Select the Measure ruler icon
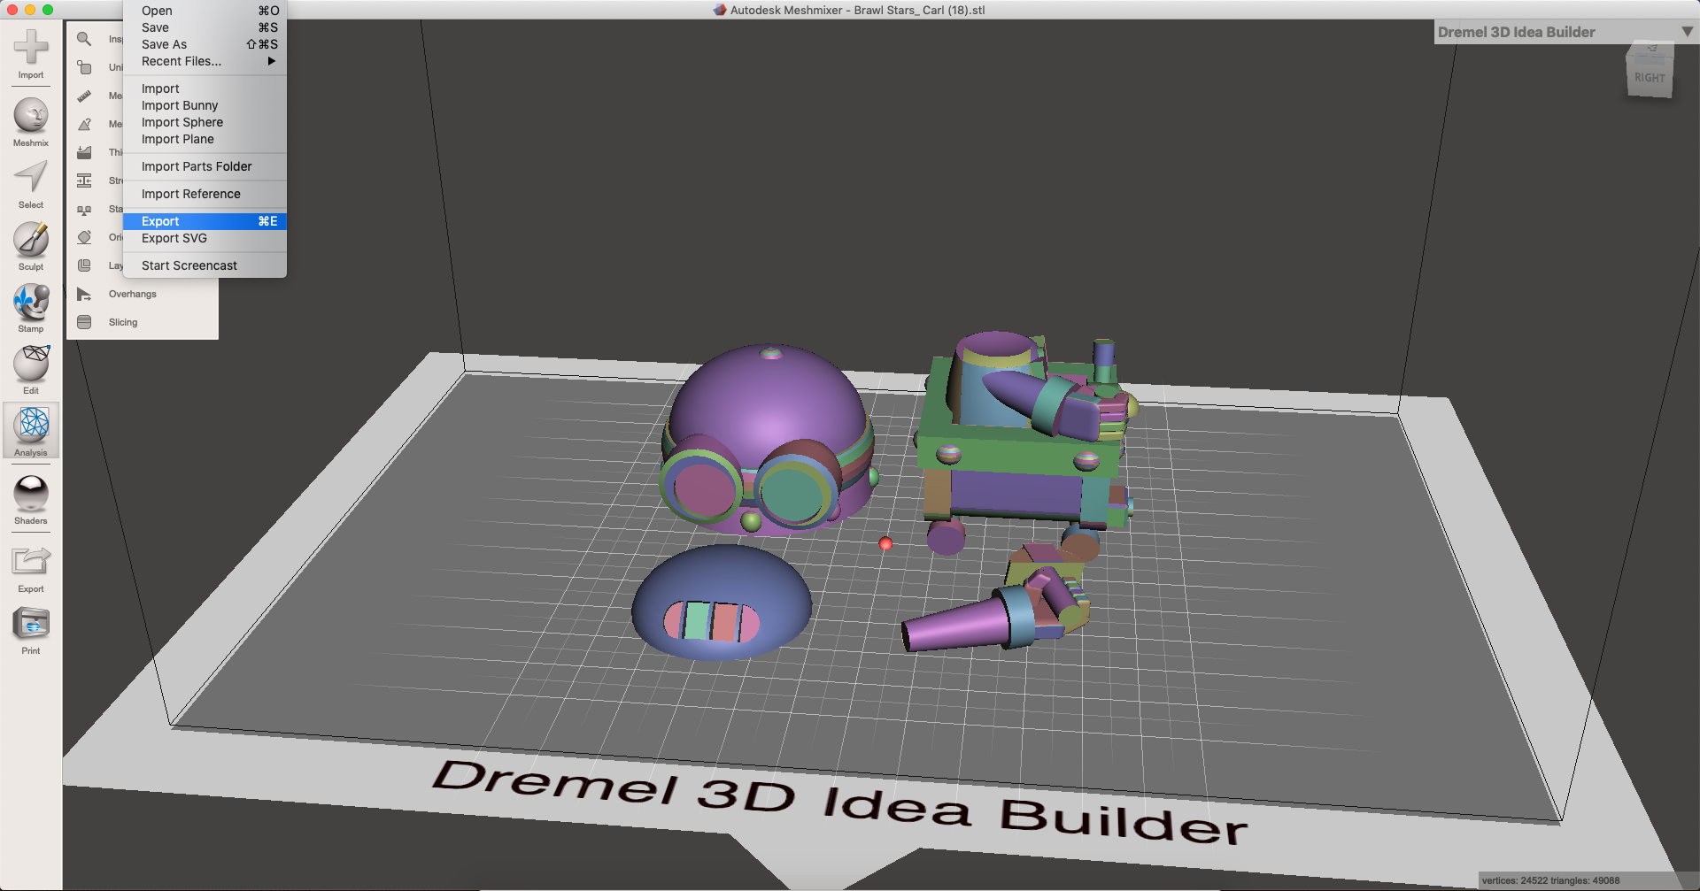Screen dimensions: 1700x891 [x=84, y=96]
